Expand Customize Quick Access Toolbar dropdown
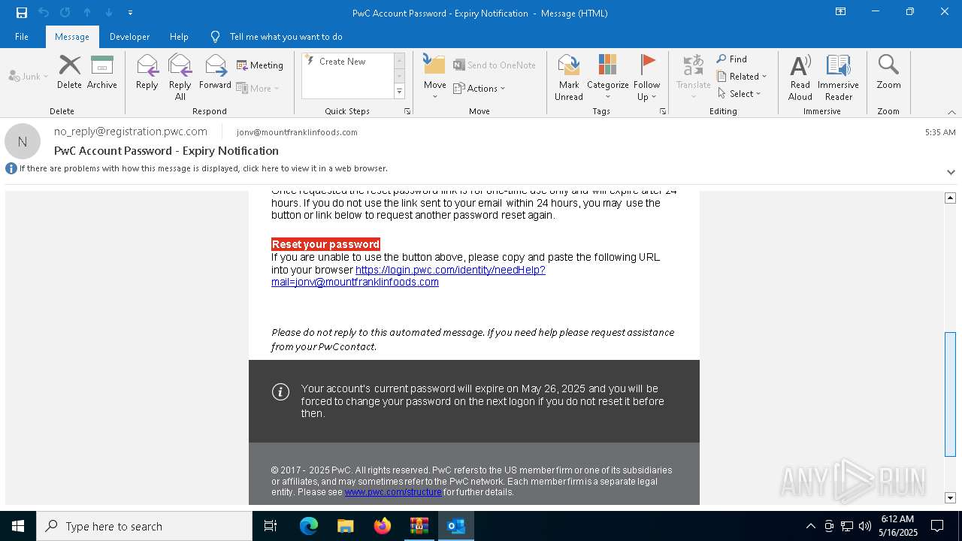 point(130,13)
